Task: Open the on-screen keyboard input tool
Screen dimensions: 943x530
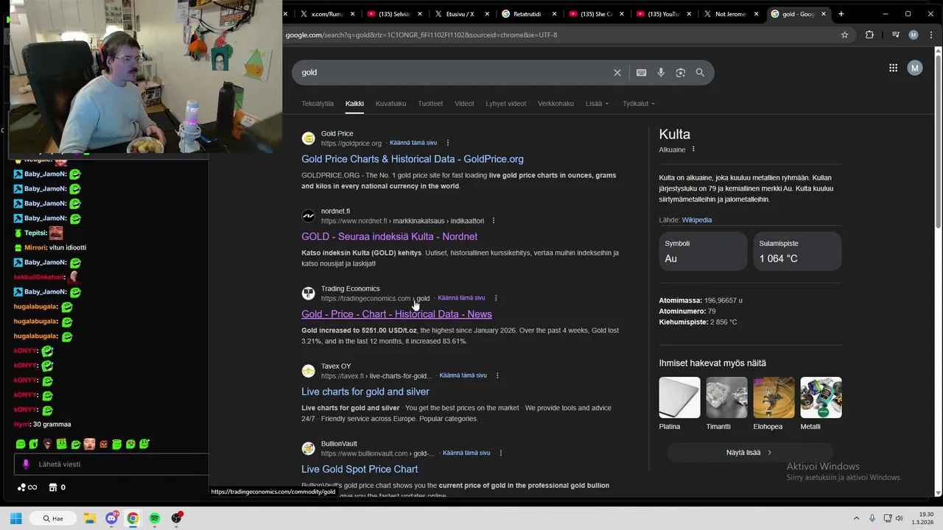Action: pos(641,72)
